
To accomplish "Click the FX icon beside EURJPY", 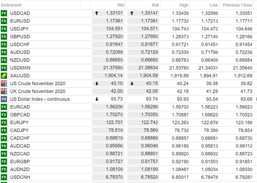I will point(4,122).
